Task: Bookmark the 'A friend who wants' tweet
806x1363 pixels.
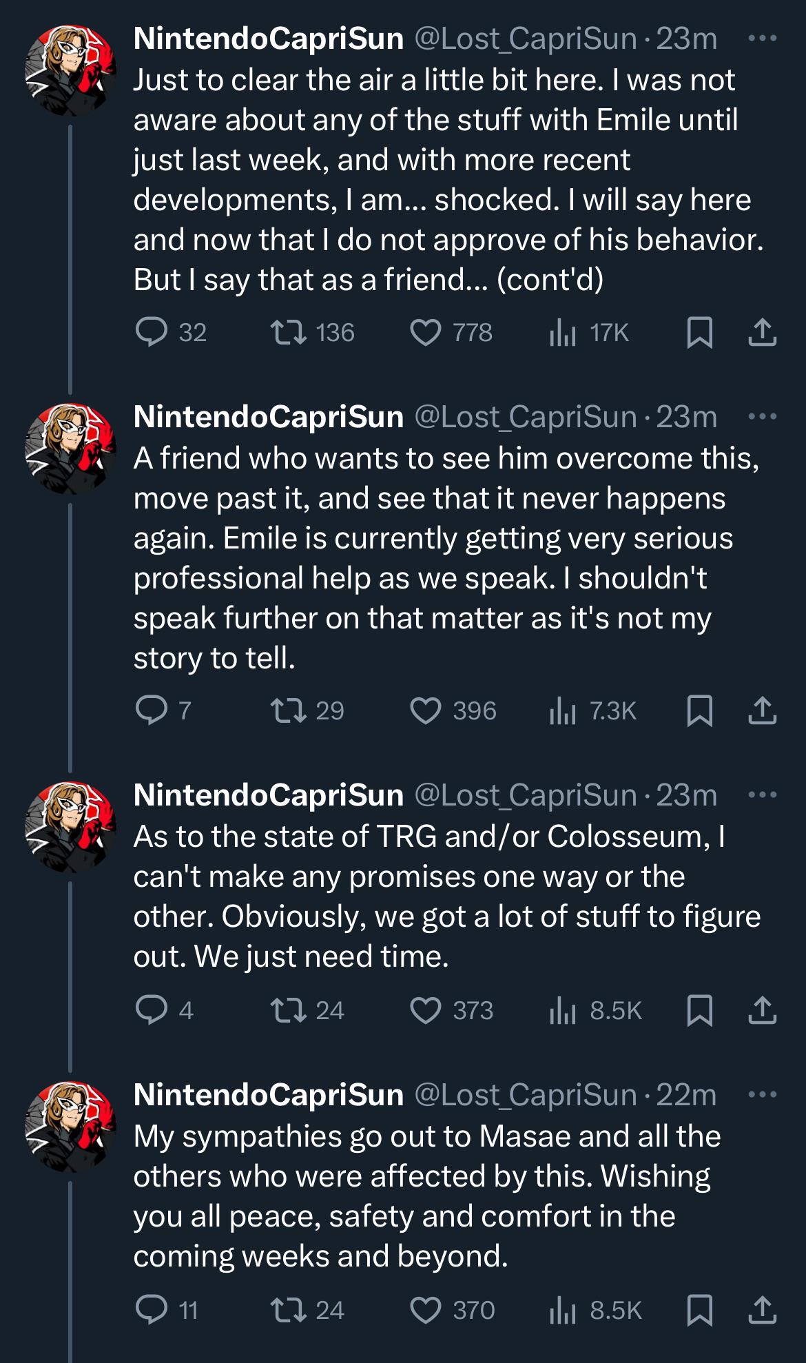Action: click(x=700, y=710)
